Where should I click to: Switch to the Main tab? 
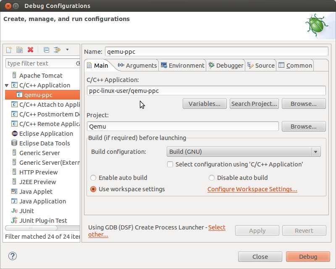pyautogui.click(x=97, y=66)
